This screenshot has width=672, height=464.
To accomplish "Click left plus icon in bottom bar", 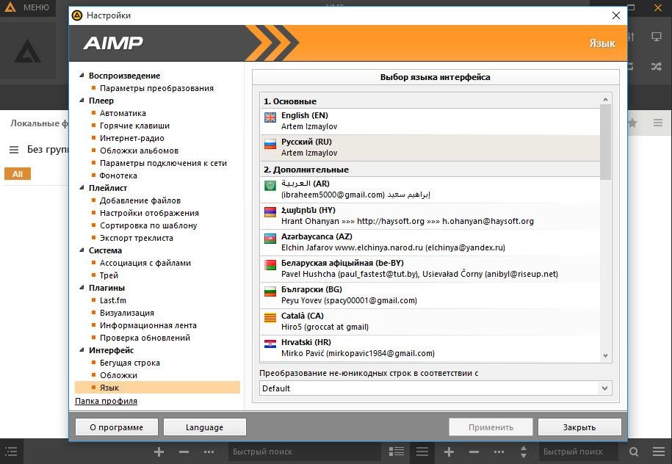I will (x=159, y=452).
